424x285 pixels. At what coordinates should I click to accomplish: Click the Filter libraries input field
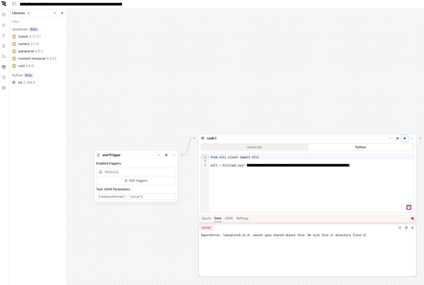coord(38,22)
